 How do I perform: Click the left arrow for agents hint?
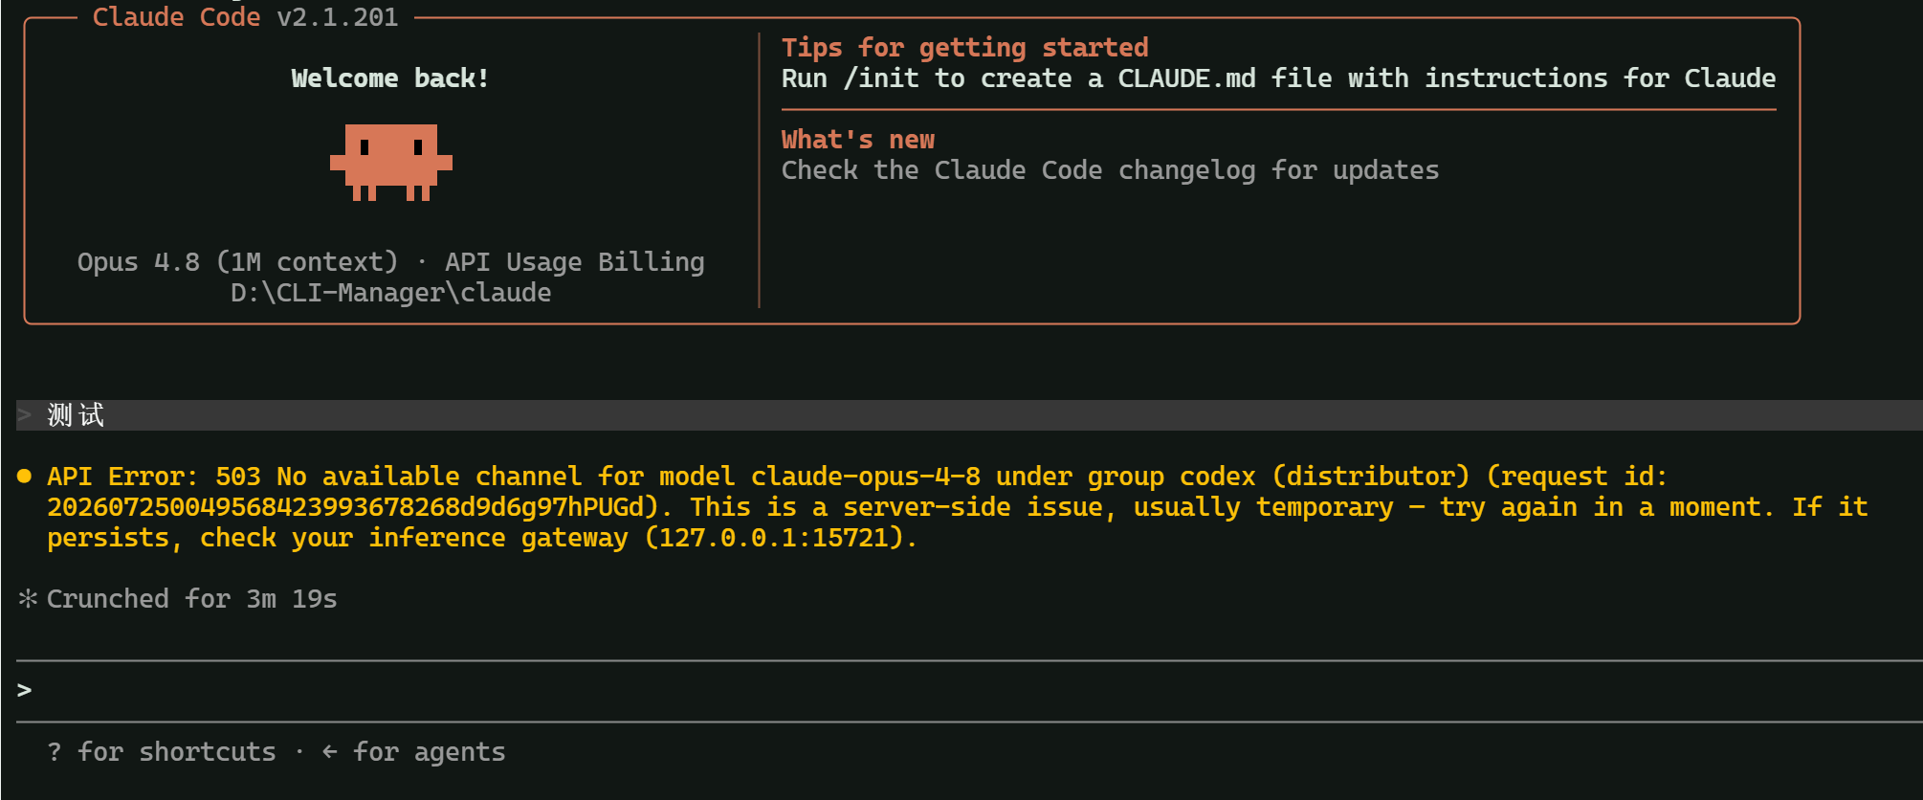pyautogui.click(x=330, y=752)
